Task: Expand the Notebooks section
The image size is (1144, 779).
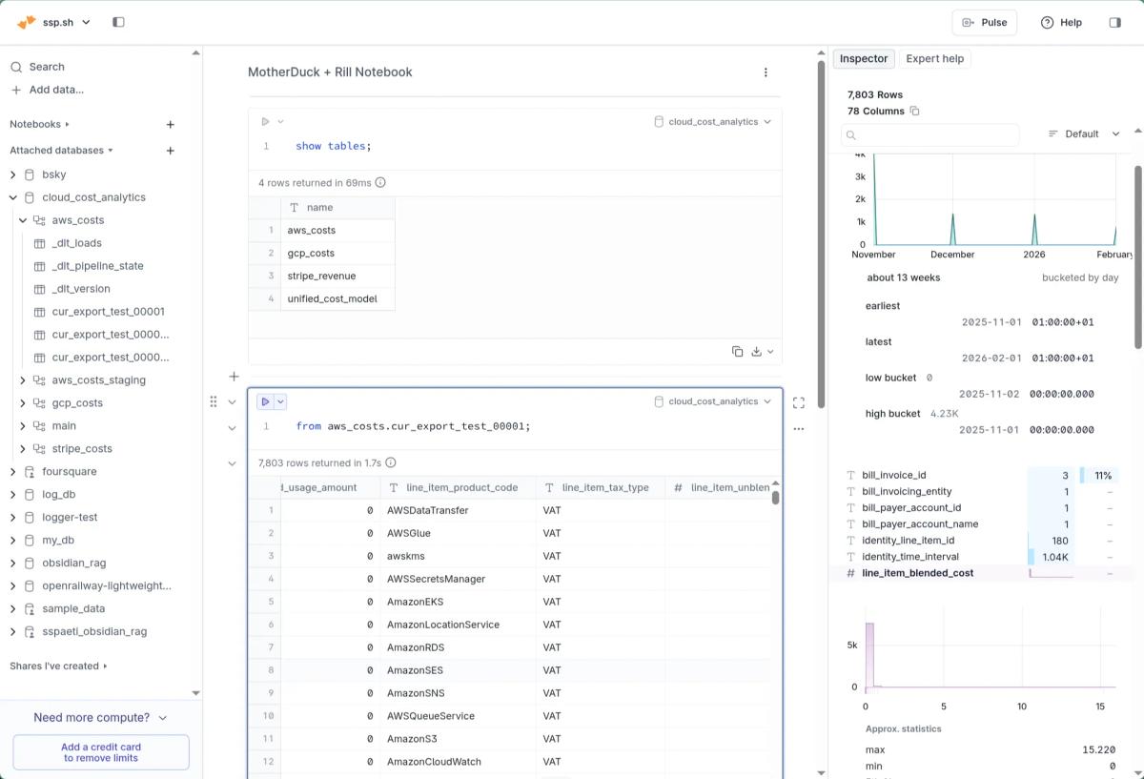Action: point(39,124)
